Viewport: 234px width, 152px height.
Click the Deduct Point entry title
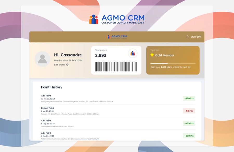pyautogui.click(x=47, y=108)
